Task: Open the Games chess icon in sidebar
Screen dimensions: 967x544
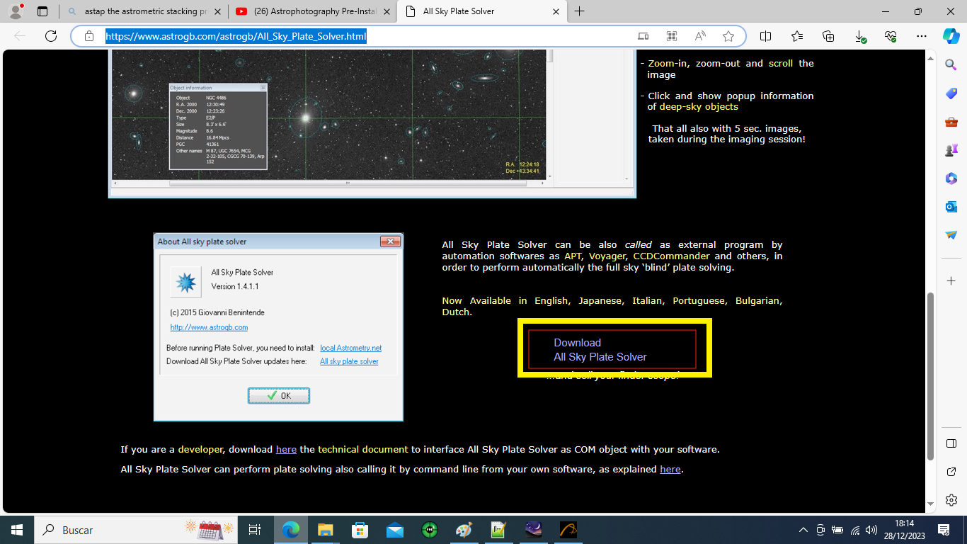Action: [x=951, y=150]
